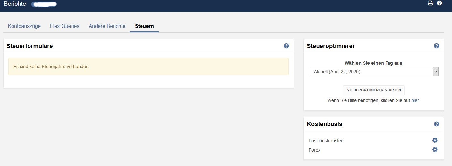
Task: Open help from the top header bar
Action: pyautogui.click(x=439, y=3)
